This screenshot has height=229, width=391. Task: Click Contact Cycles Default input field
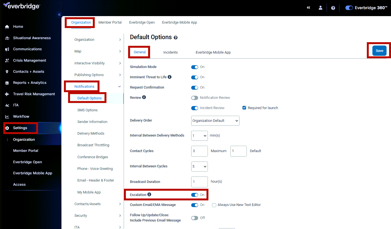point(238,151)
